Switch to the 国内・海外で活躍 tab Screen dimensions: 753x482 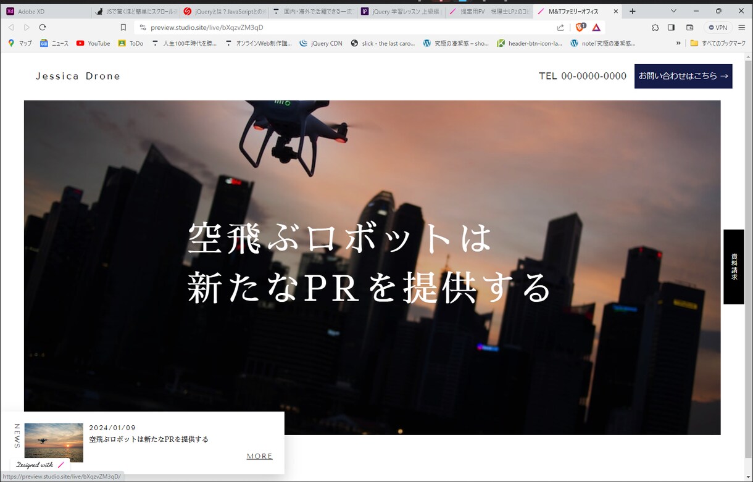click(x=312, y=11)
